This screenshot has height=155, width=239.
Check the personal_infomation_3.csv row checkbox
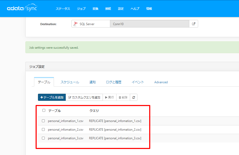click(43, 138)
